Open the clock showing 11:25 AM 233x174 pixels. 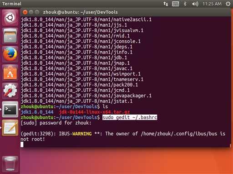tap(212, 4)
